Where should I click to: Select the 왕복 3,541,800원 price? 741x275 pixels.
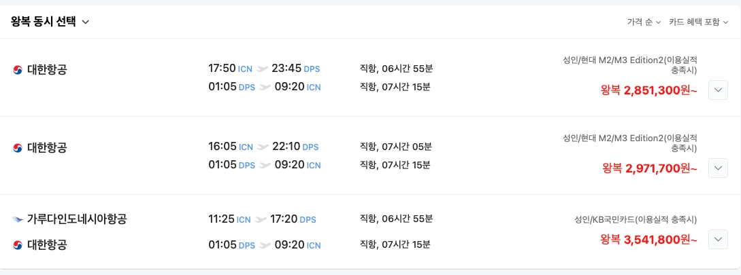[648, 239]
